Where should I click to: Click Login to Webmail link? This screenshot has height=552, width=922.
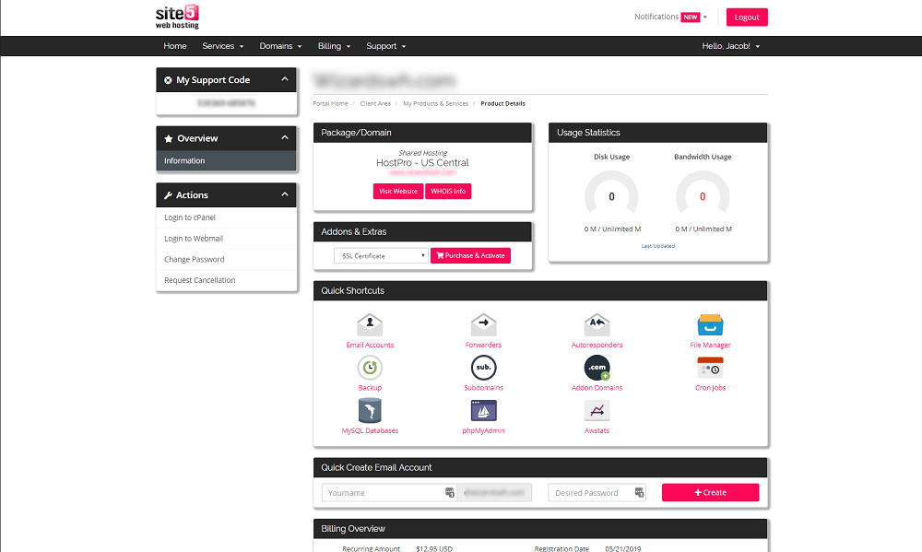(194, 239)
